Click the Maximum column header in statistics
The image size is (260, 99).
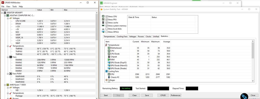coord(155,42)
